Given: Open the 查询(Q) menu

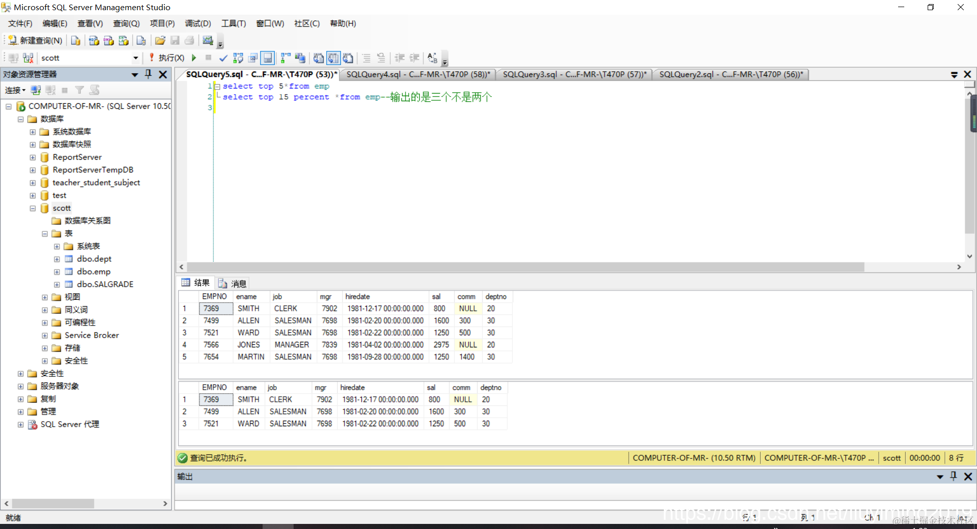Looking at the screenshot, I should (x=126, y=23).
